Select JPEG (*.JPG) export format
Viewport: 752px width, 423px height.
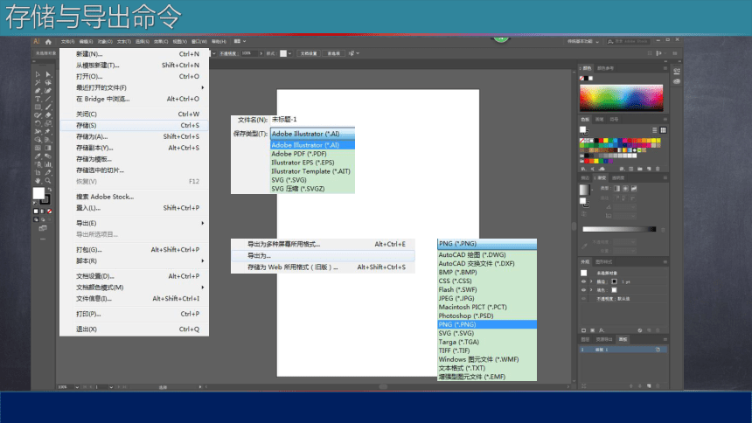click(x=487, y=298)
